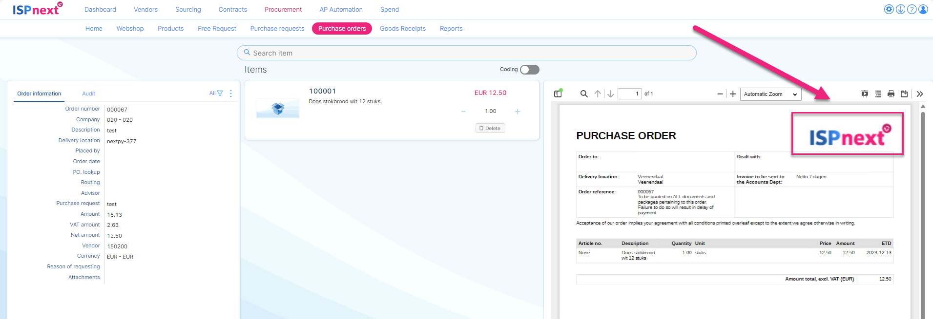Open the user profile icon
Screen dimensions: 933x319
click(x=923, y=9)
